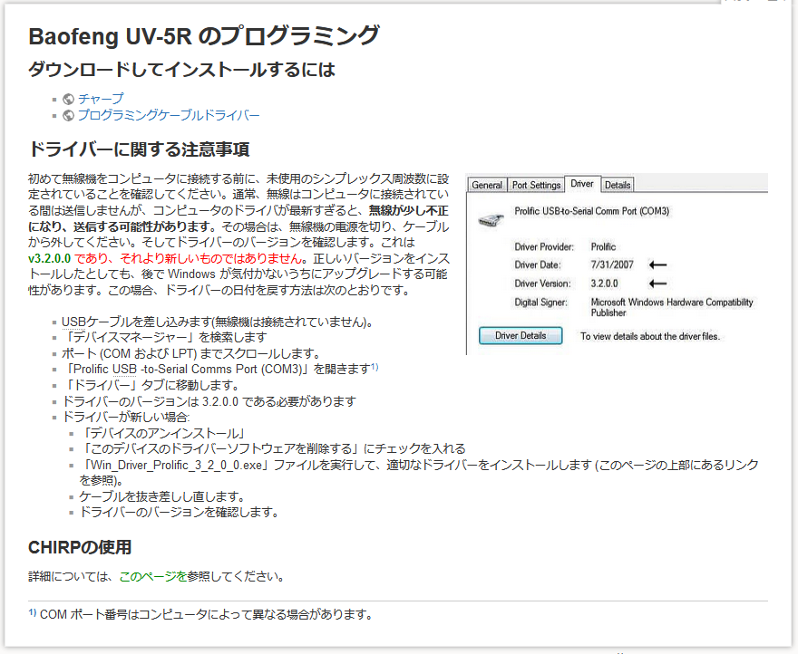Screen dimensions: 798x654
Task: Click list item USBケーブルを差し込みます
Action: click(218, 322)
